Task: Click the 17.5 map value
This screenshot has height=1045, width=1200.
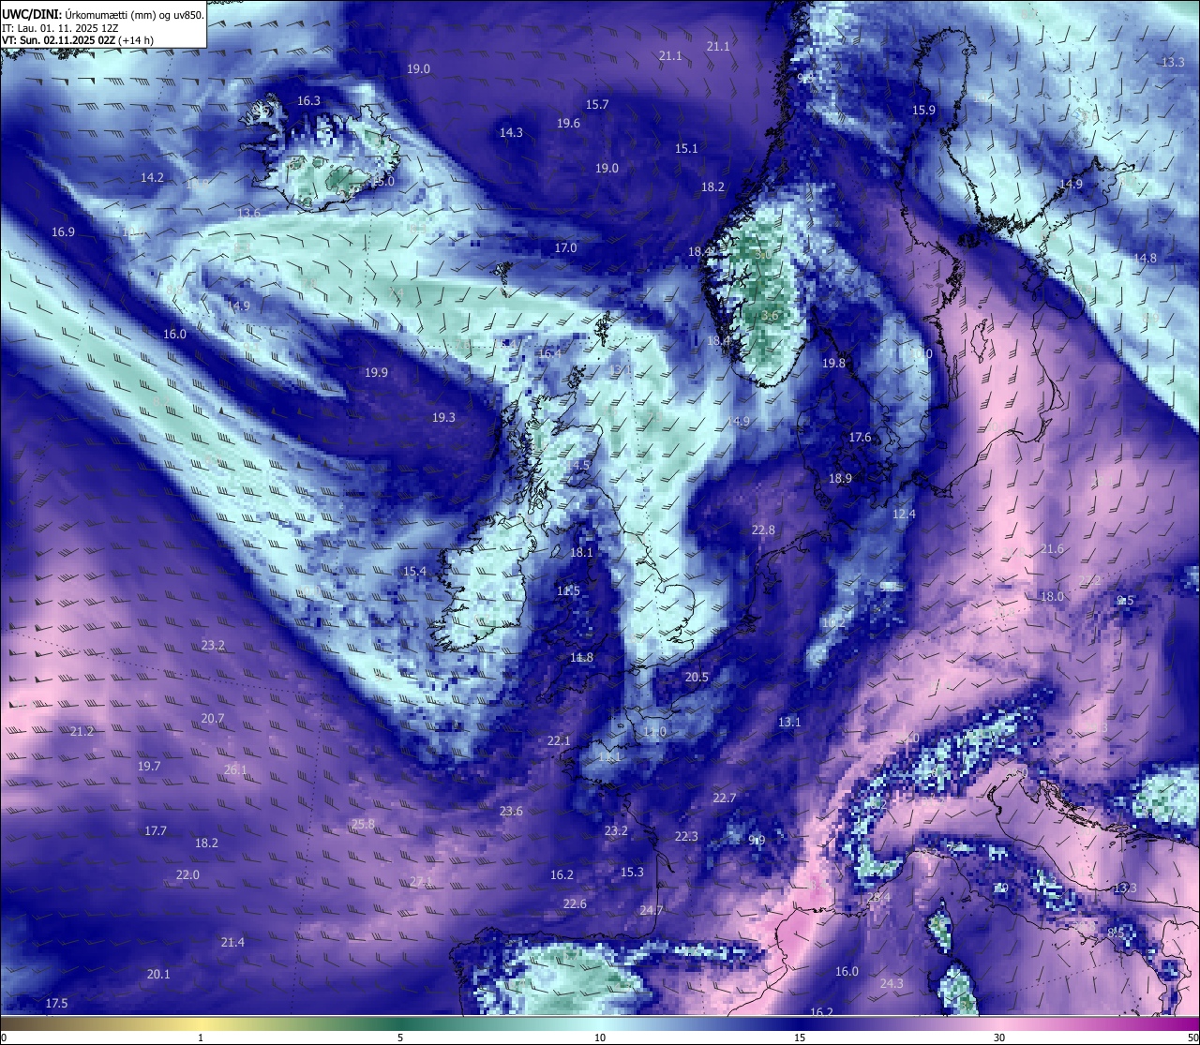Action: (x=56, y=1004)
